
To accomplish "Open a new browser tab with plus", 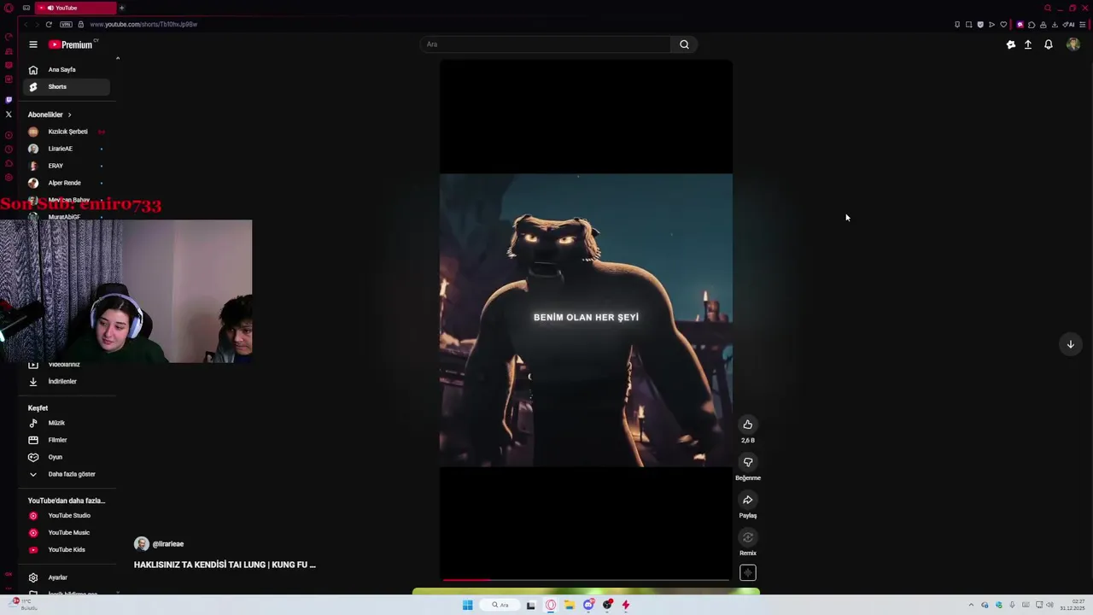I will click(121, 8).
